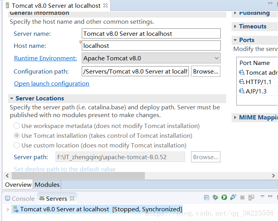278x221 pixels.
Task: Close the Tomcat v8.0 Server editor tab
Action: coord(106,5)
